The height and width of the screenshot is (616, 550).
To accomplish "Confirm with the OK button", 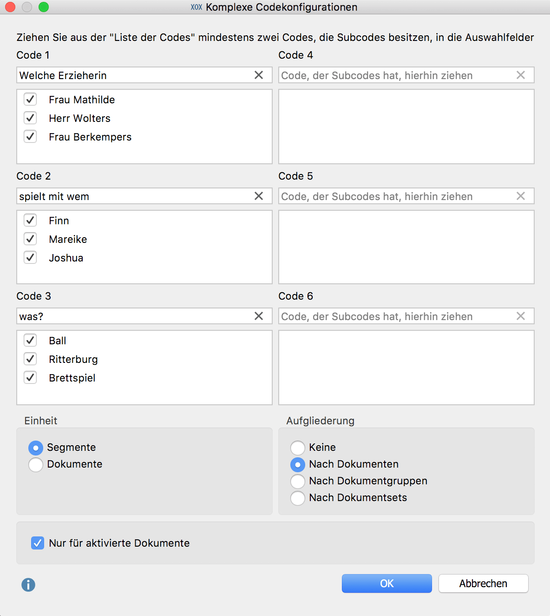I will 387,583.
